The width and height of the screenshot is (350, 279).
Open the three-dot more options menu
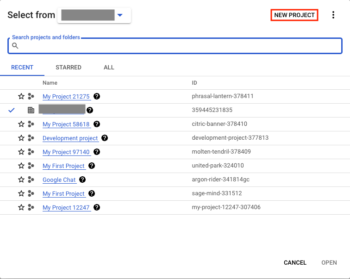(x=333, y=15)
